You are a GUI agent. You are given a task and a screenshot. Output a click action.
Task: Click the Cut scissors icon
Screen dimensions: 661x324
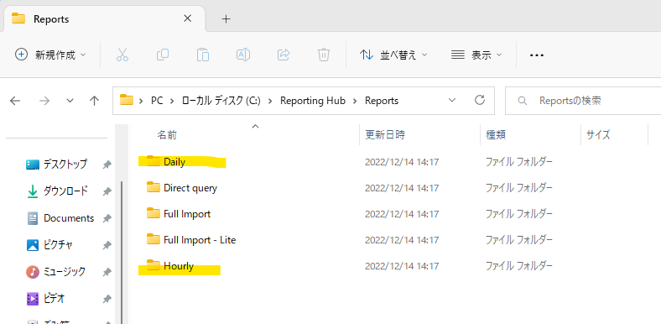122,55
